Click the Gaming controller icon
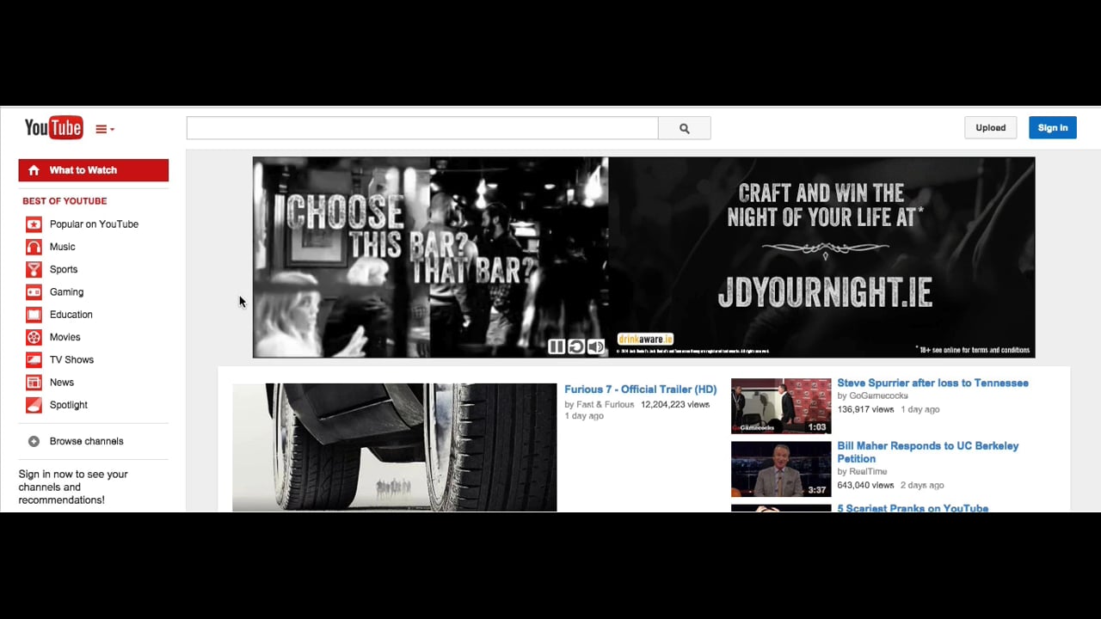The height and width of the screenshot is (619, 1101). [34, 292]
